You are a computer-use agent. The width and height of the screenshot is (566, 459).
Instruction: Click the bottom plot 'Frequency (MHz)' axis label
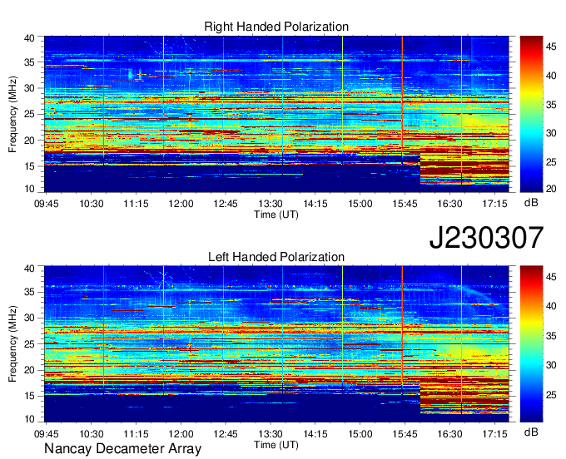pyautogui.click(x=12, y=344)
